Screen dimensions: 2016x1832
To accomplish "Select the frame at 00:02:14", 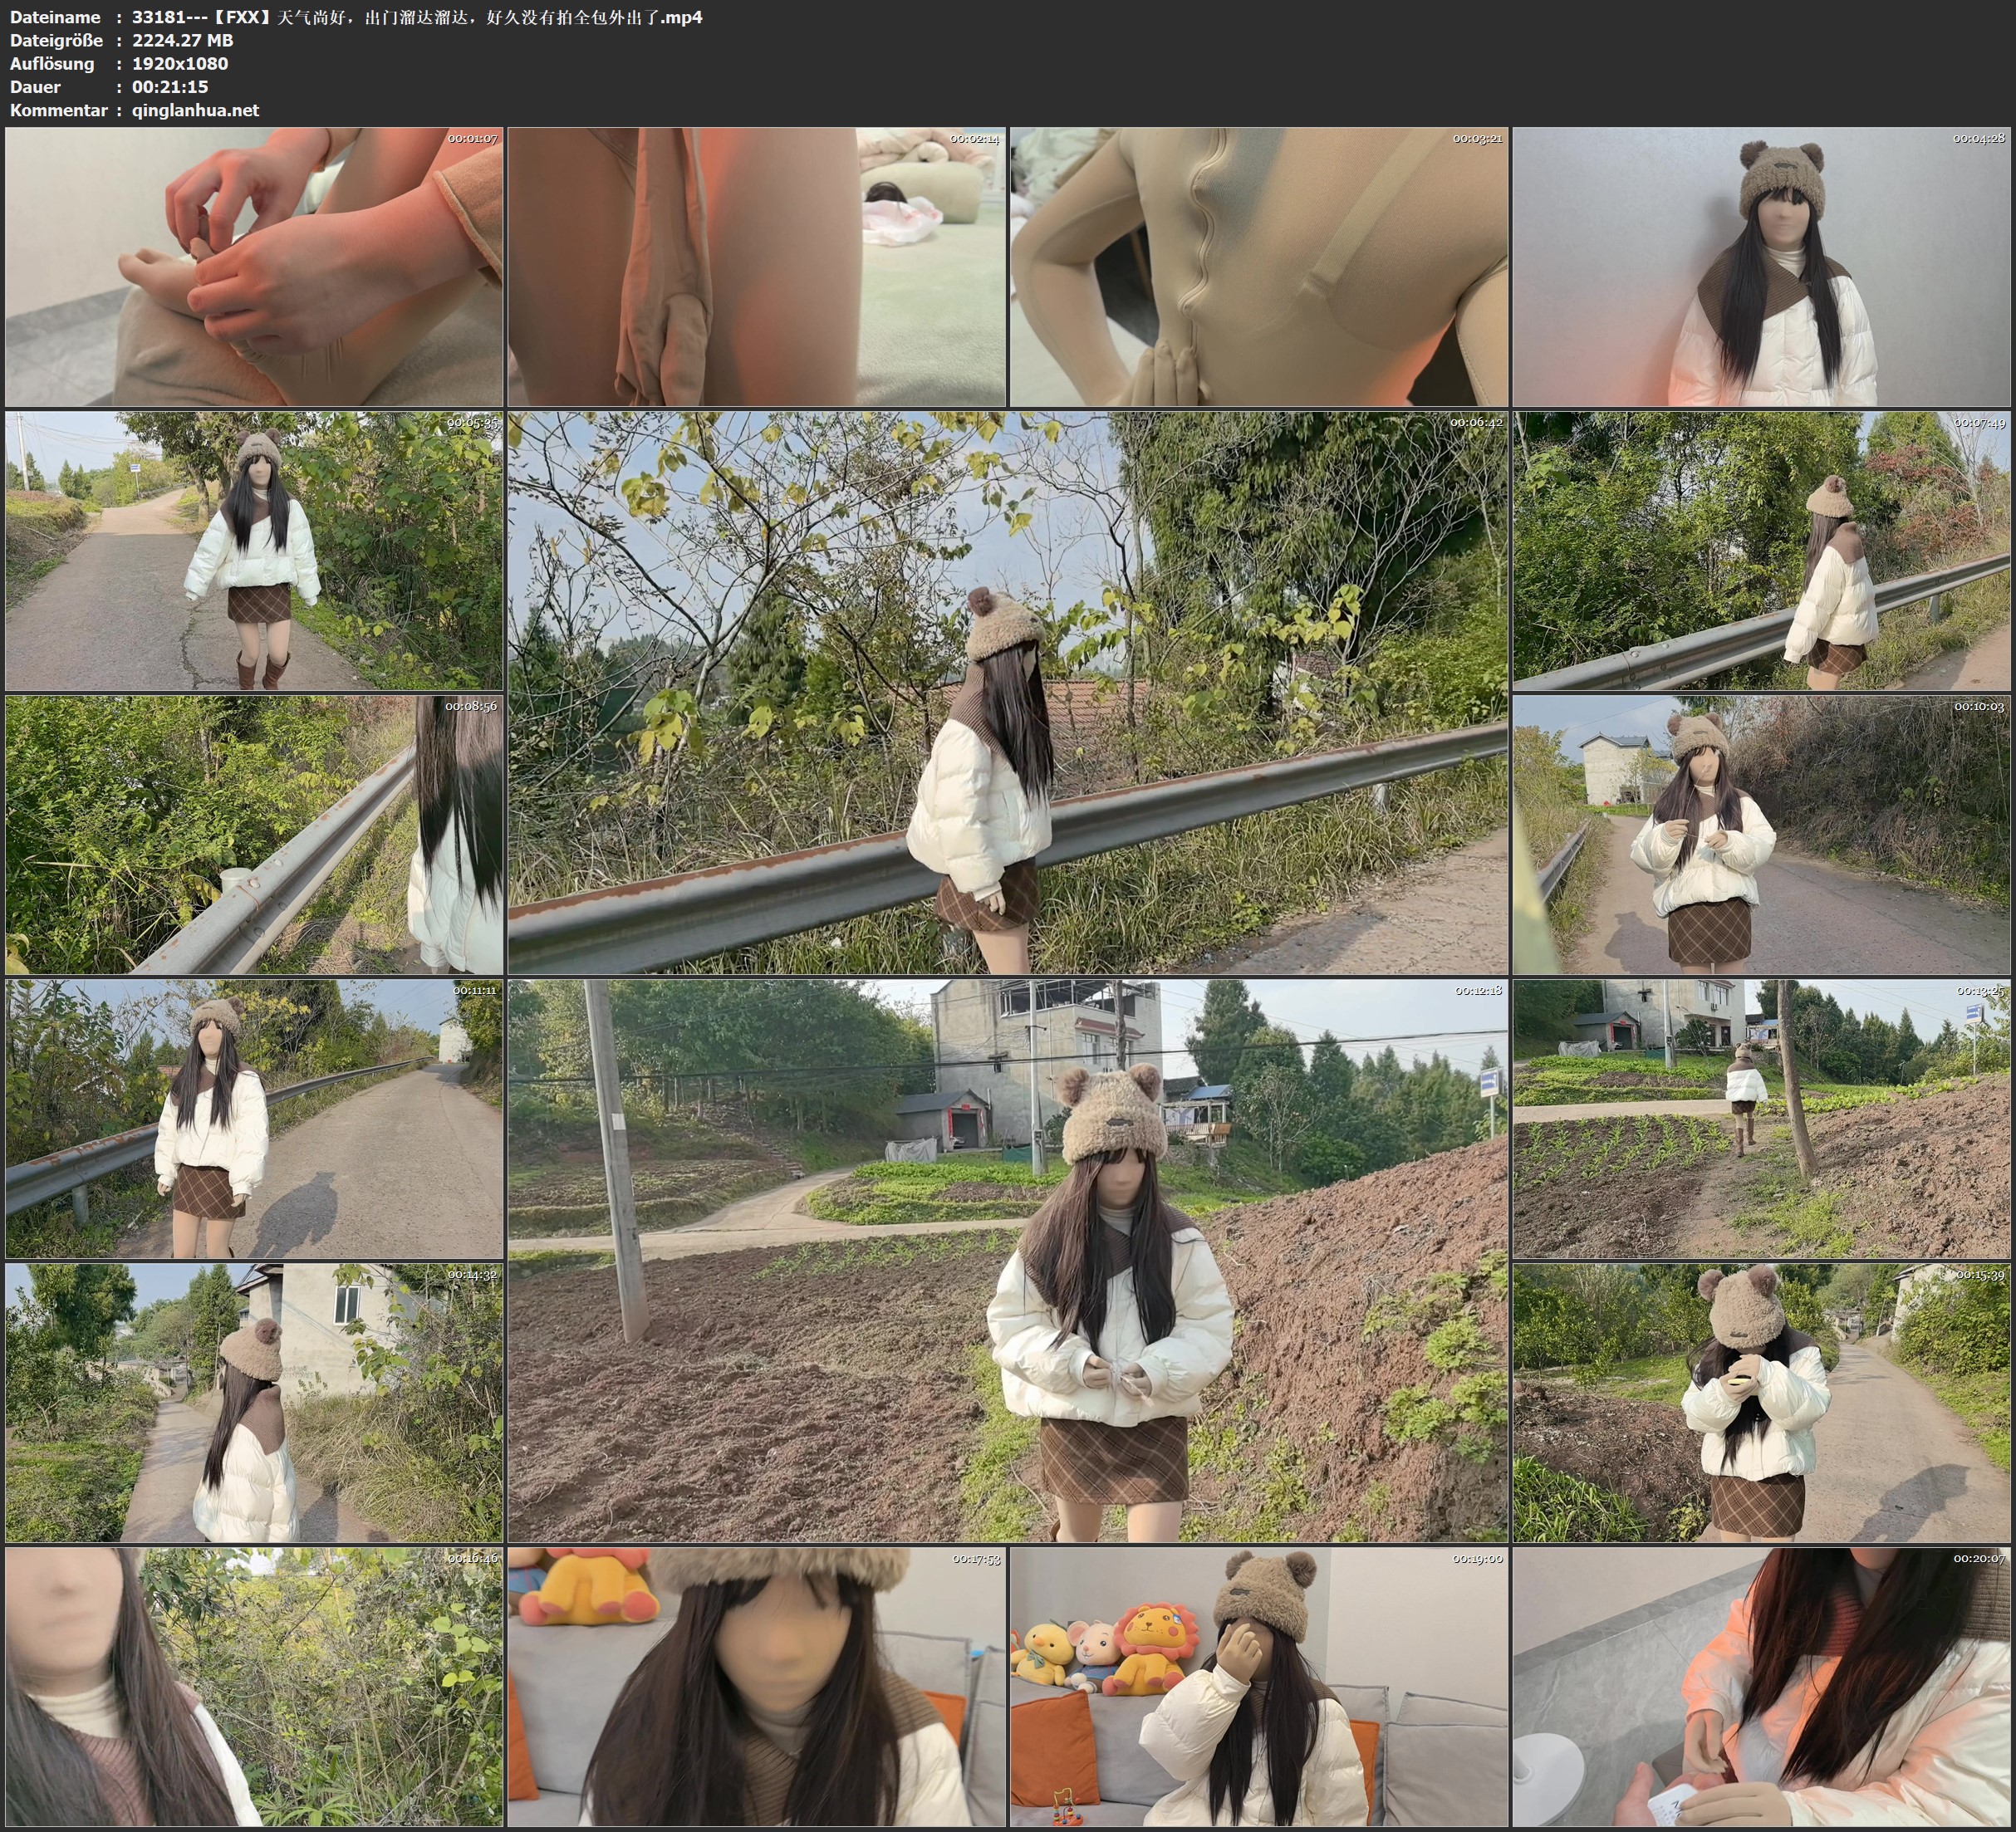I will (x=756, y=266).
